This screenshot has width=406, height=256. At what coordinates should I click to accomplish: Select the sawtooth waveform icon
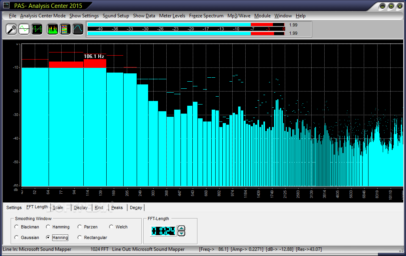click(x=37, y=29)
